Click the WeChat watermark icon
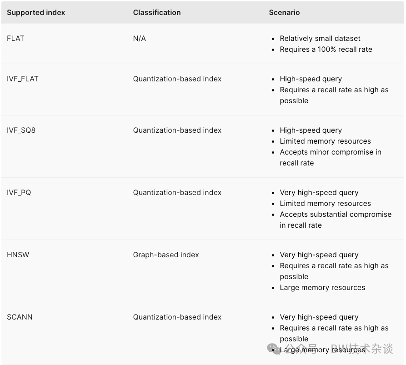Screen dimensions: 406x365 click(x=274, y=349)
